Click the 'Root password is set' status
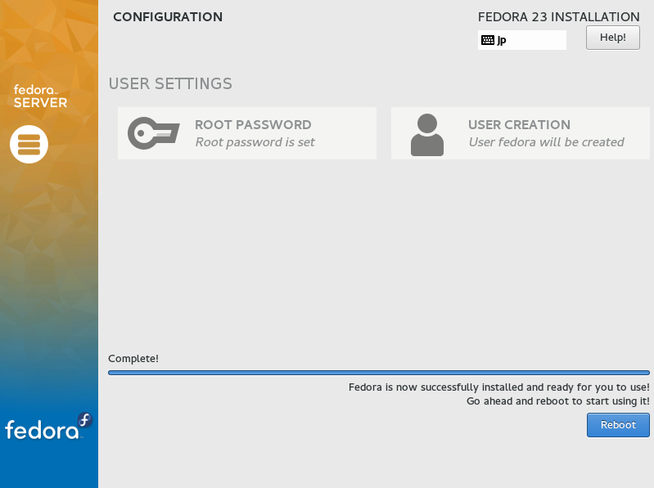654x488 pixels. 255,142
